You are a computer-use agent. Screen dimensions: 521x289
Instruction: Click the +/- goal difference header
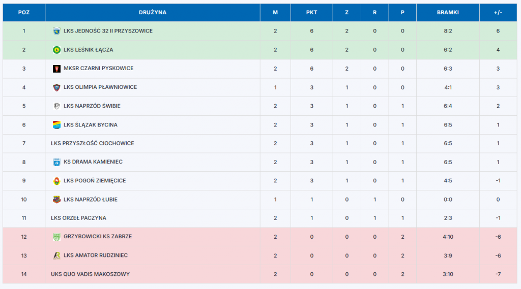pos(498,12)
